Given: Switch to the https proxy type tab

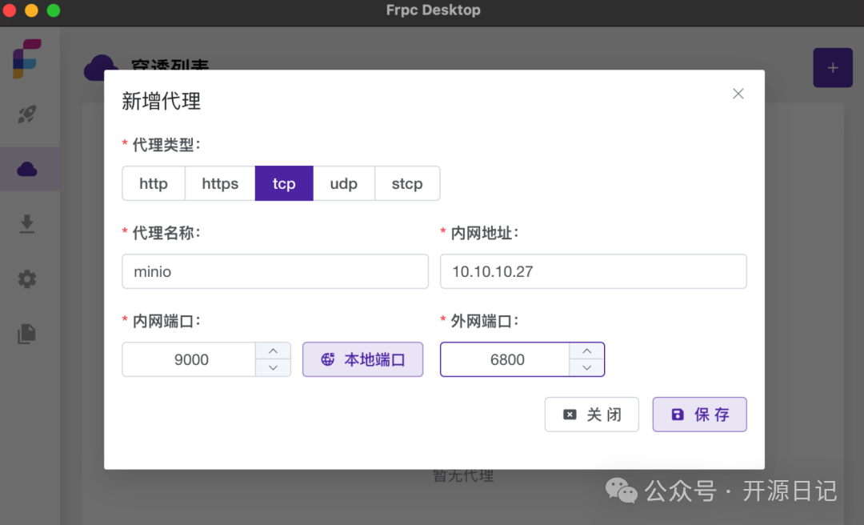Looking at the screenshot, I should [219, 183].
